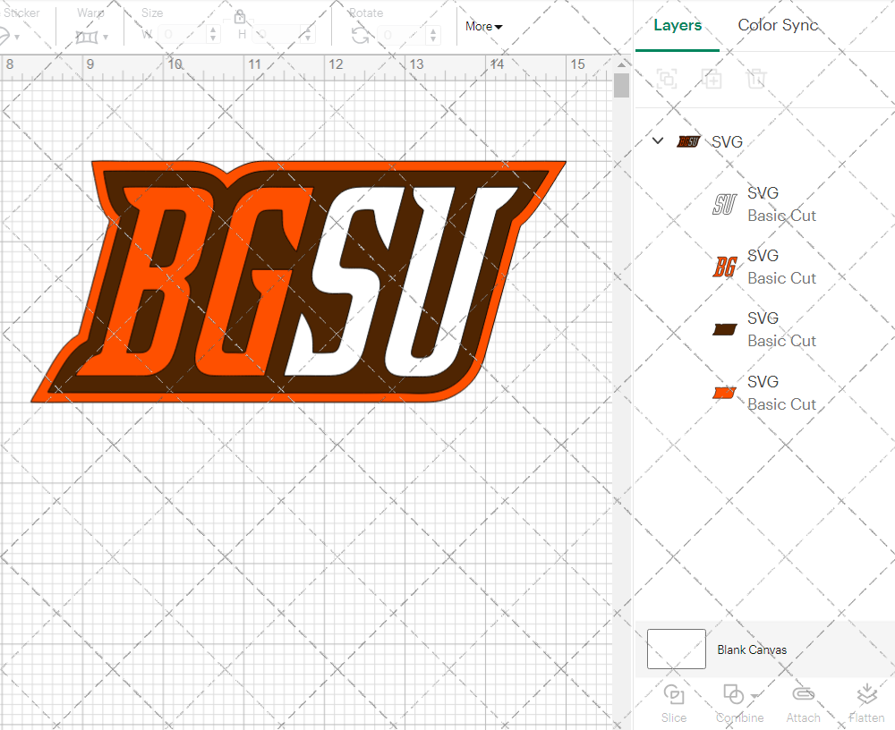
Task: Toggle the BG orange letters layer selection
Action: 723,266
